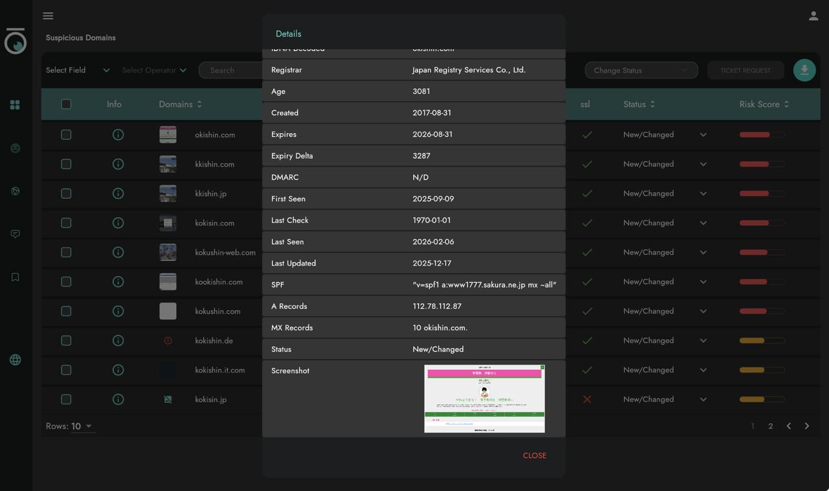Open the bookmark icon in sidebar
The width and height of the screenshot is (829, 491).
(15, 277)
